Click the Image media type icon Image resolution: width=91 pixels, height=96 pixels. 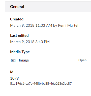click(x=13, y=60)
